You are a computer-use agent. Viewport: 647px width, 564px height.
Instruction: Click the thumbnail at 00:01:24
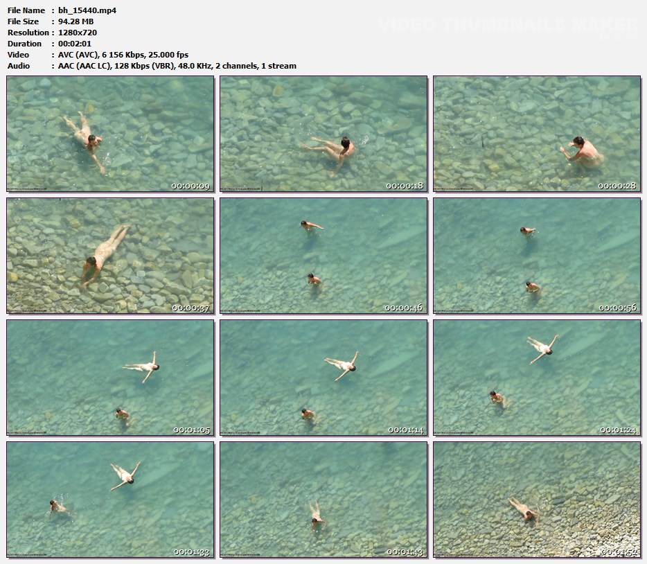click(537, 378)
